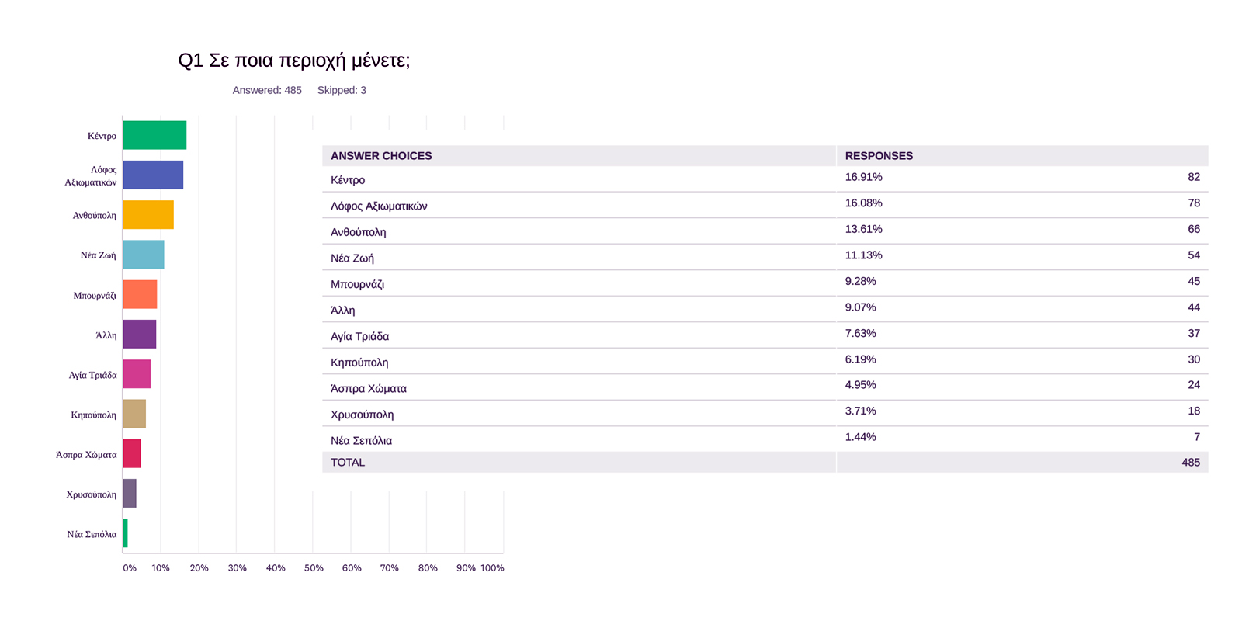The height and width of the screenshot is (621, 1242).
Task: Select the blue Λόφος Αξιωματικών bar
Action: click(x=153, y=175)
